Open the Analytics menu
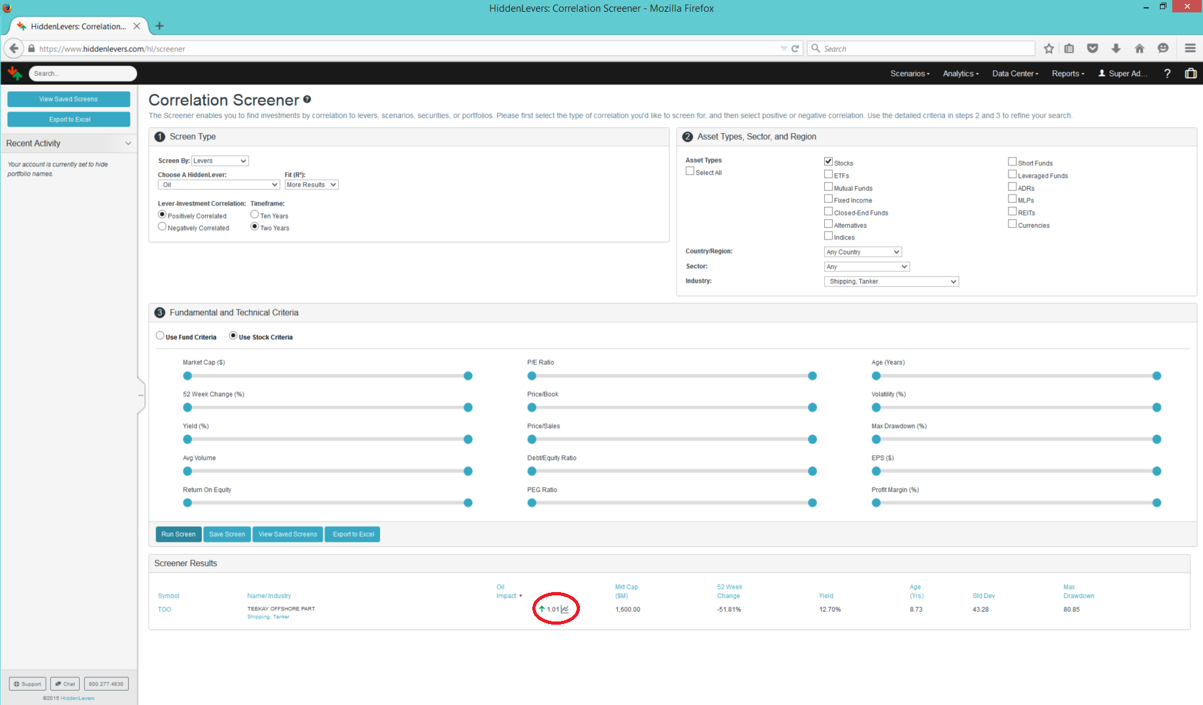 (961, 74)
